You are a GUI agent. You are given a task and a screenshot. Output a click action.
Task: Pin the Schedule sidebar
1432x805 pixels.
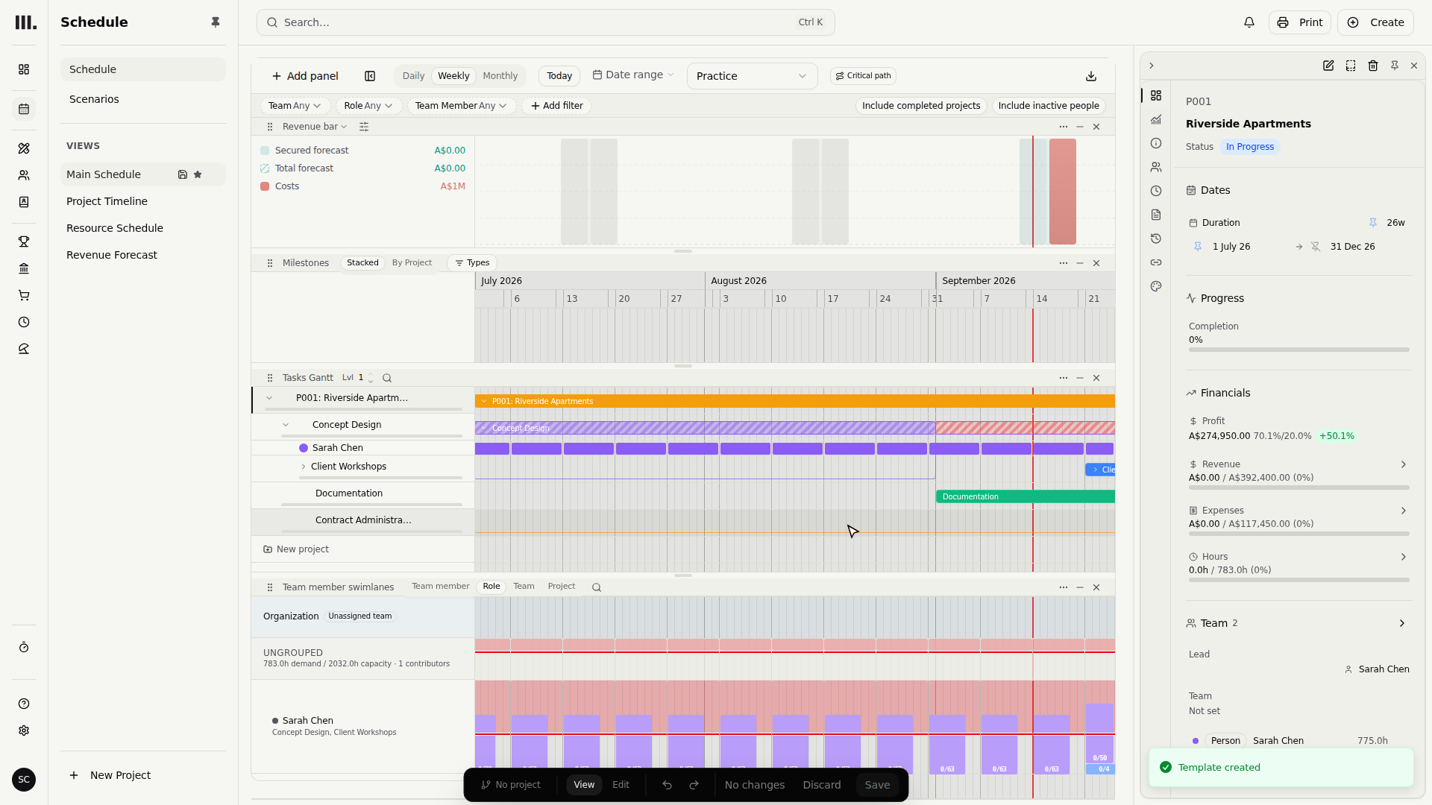(x=216, y=22)
